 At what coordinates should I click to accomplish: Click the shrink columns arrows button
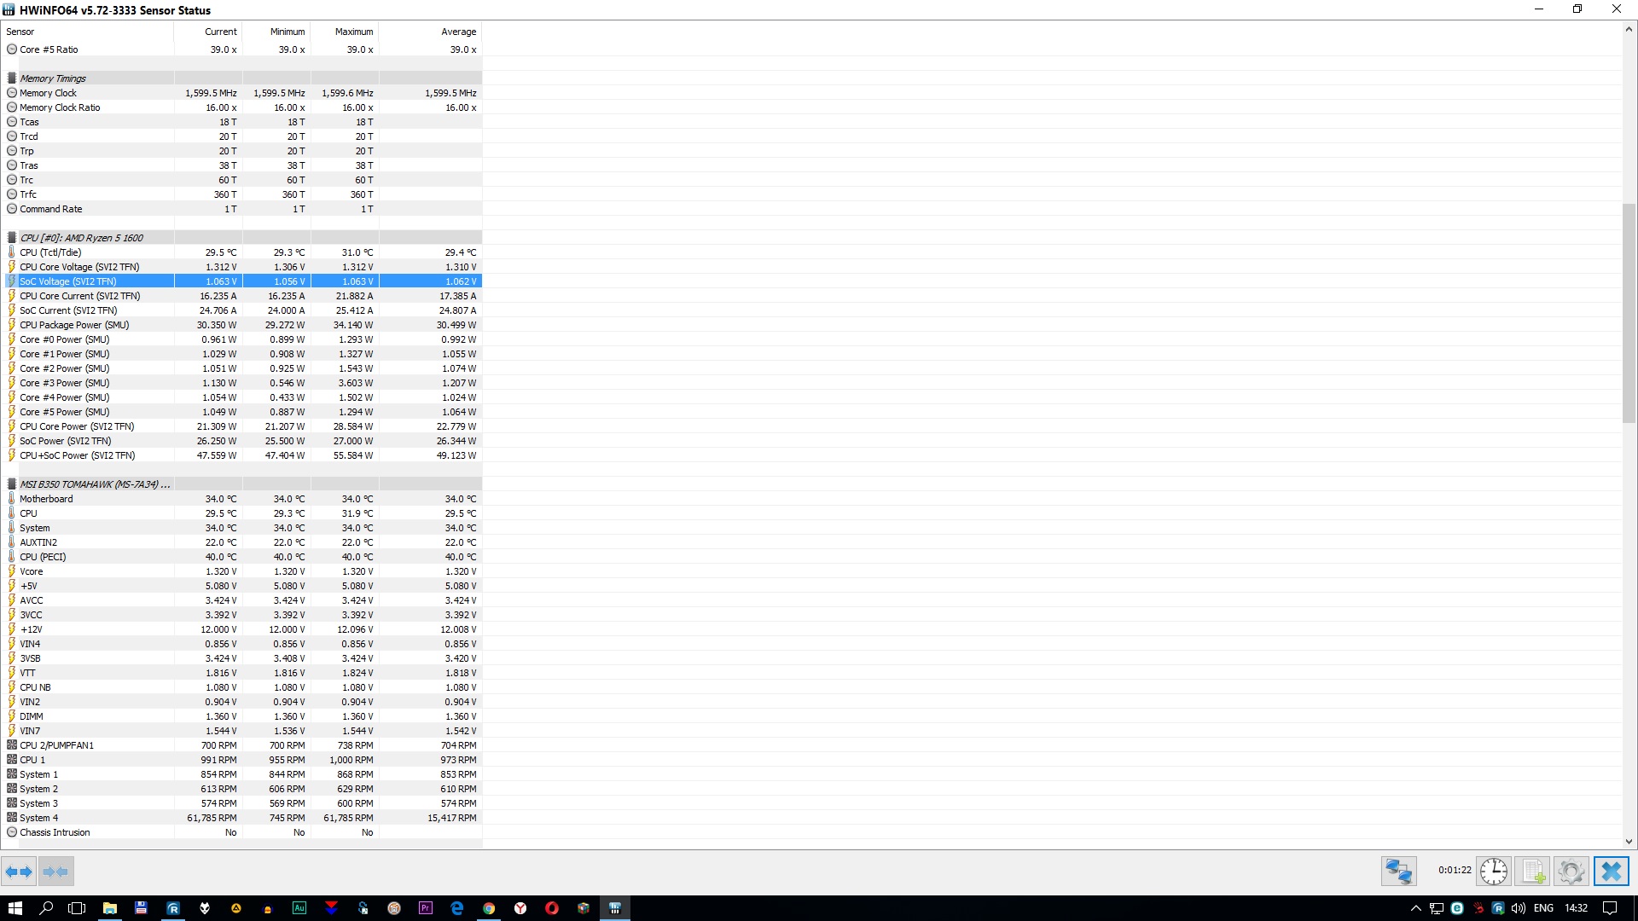coord(55,872)
